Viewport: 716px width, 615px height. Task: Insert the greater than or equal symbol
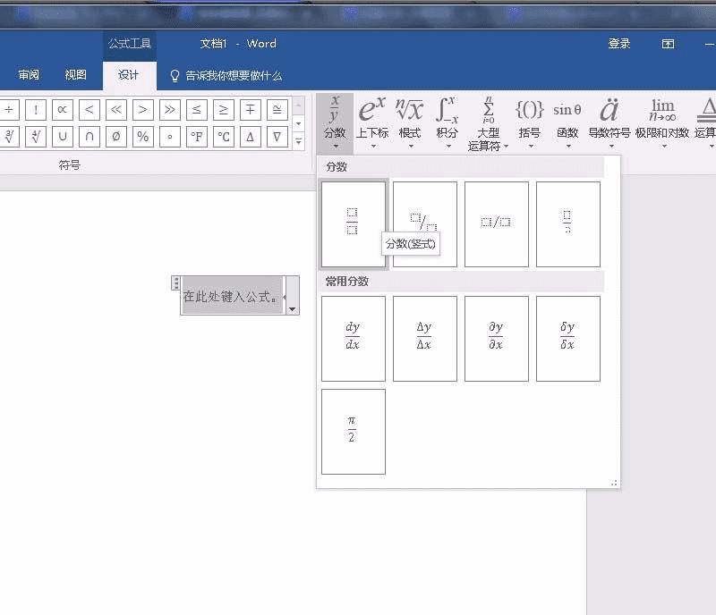pos(223,110)
